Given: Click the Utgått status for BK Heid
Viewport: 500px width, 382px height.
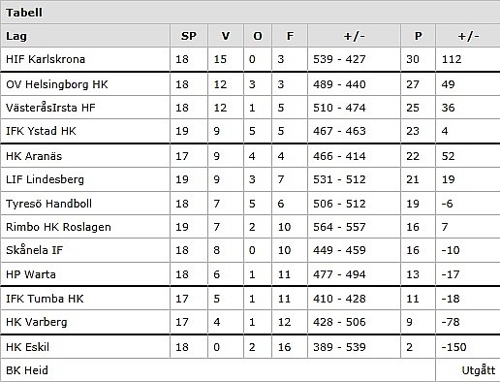Looking at the screenshot, I should coord(479,370).
